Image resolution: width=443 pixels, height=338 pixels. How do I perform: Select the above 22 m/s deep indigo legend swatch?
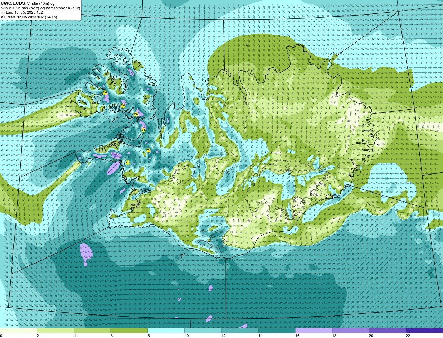(x=424, y=331)
